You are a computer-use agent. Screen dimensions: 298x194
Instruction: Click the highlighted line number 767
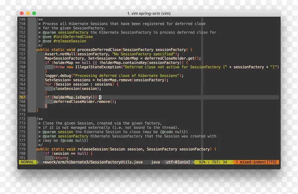pos(22,97)
